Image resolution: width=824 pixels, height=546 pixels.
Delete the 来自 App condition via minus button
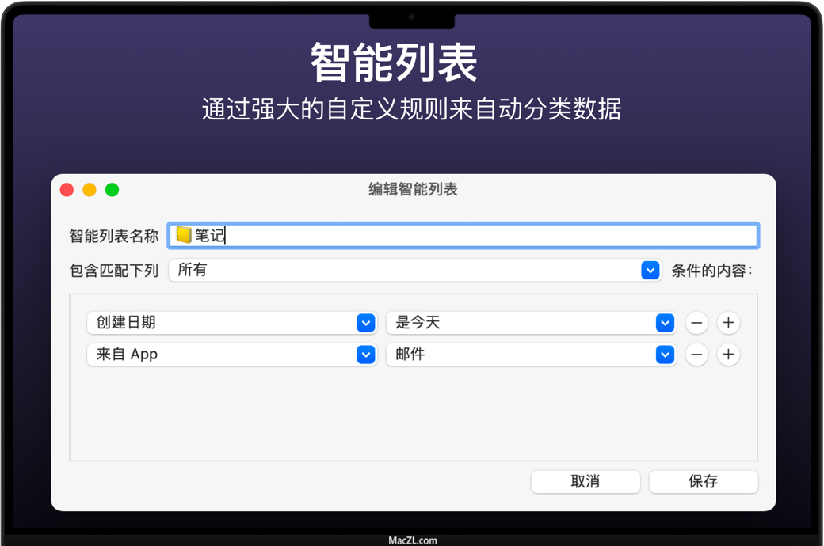(x=696, y=355)
